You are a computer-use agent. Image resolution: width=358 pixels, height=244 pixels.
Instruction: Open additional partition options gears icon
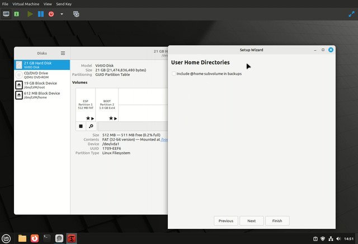tap(91, 126)
